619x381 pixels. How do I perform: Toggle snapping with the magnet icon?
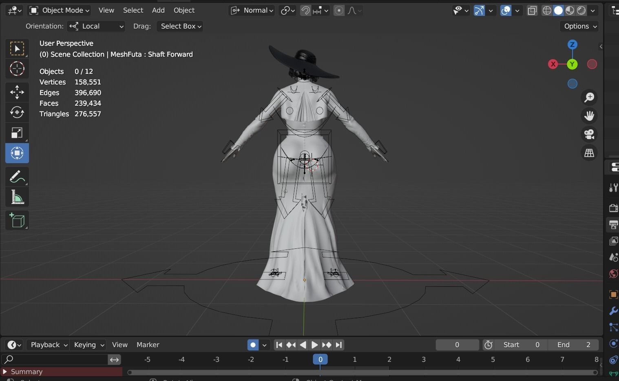coord(305,11)
